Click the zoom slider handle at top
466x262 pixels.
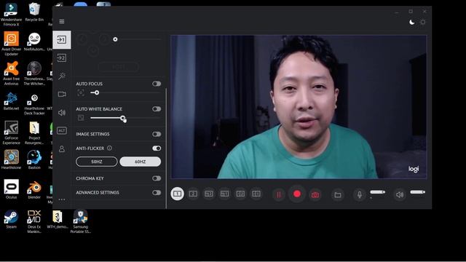pyautogui.click(x=115, y=39)
